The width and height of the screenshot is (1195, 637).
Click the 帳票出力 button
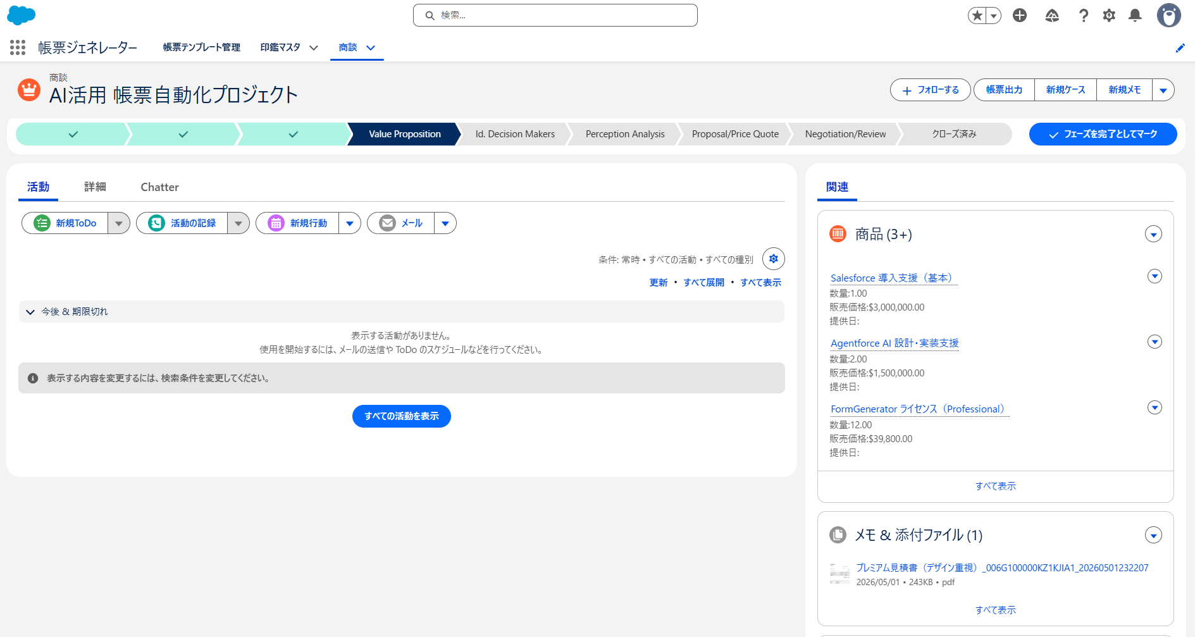pos(1004,90)
